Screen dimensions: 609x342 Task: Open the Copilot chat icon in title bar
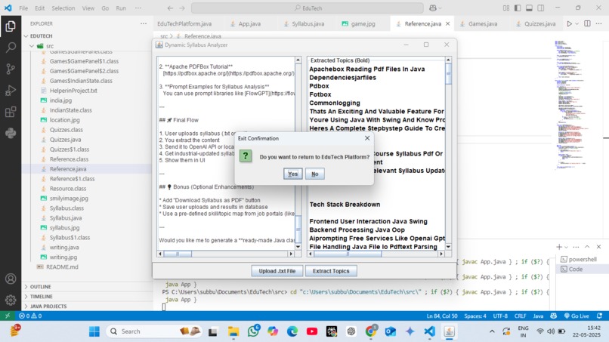click(x=433, y=8)
